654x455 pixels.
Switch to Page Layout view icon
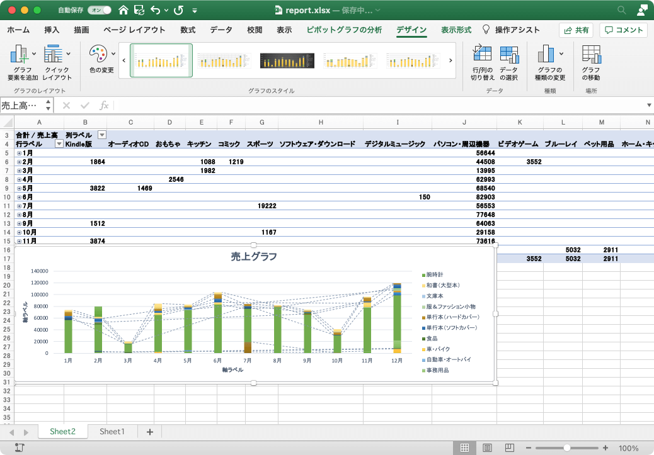coord(487,448)
